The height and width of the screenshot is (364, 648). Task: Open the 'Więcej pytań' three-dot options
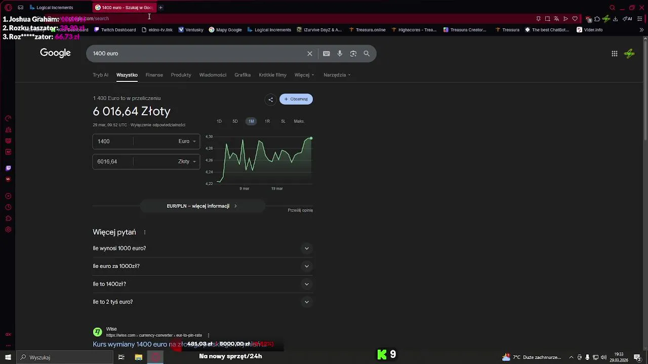click(145, 233)
